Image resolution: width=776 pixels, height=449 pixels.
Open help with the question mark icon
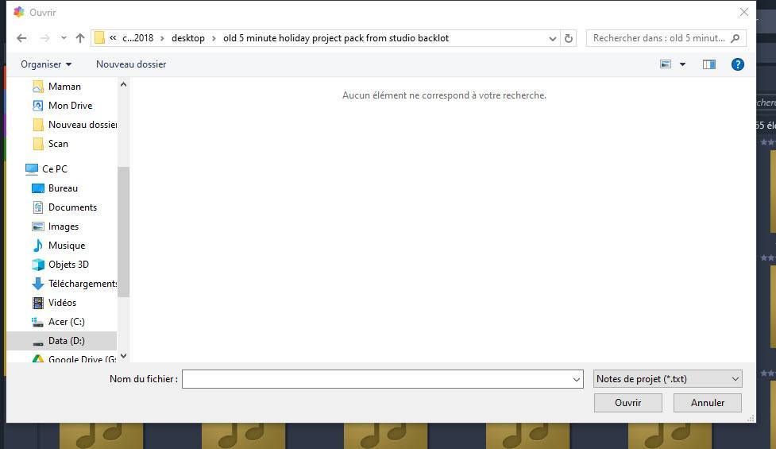tap(737, 64)
